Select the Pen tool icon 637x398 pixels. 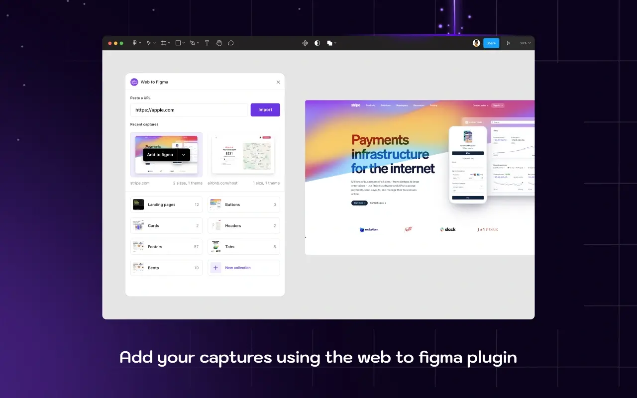point(192,43)
